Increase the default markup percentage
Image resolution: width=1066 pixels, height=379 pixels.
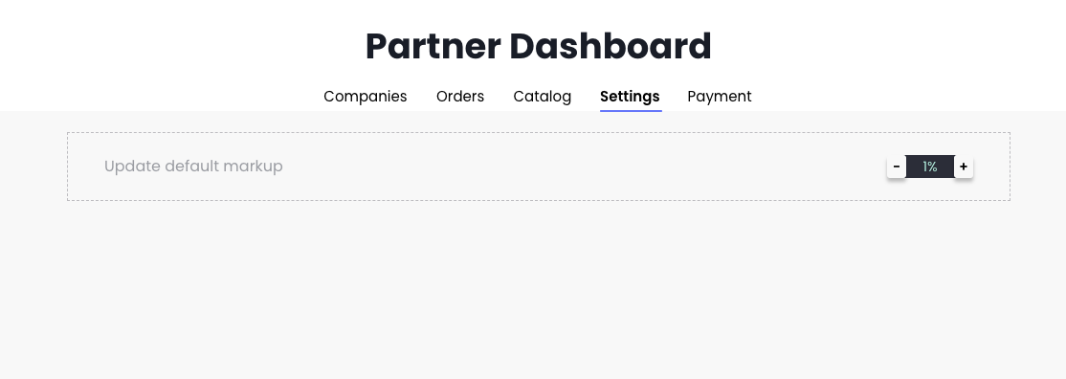(x=964, y=166)
